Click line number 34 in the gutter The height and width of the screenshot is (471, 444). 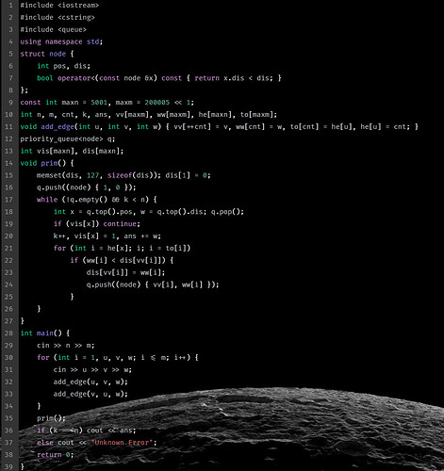[x=8, y=406]
